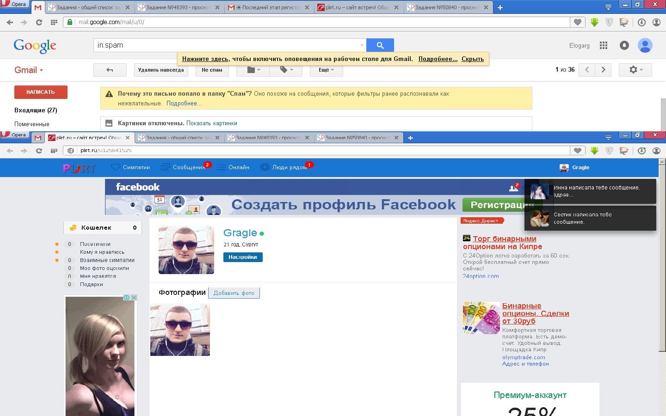Open Входящие (27) folder
Image resolution: width=666 pixels, height=416 pixels.
point(36,110)
